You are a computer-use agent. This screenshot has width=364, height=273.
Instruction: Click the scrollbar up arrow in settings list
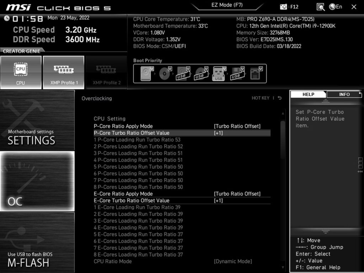(x=283, y=113)
